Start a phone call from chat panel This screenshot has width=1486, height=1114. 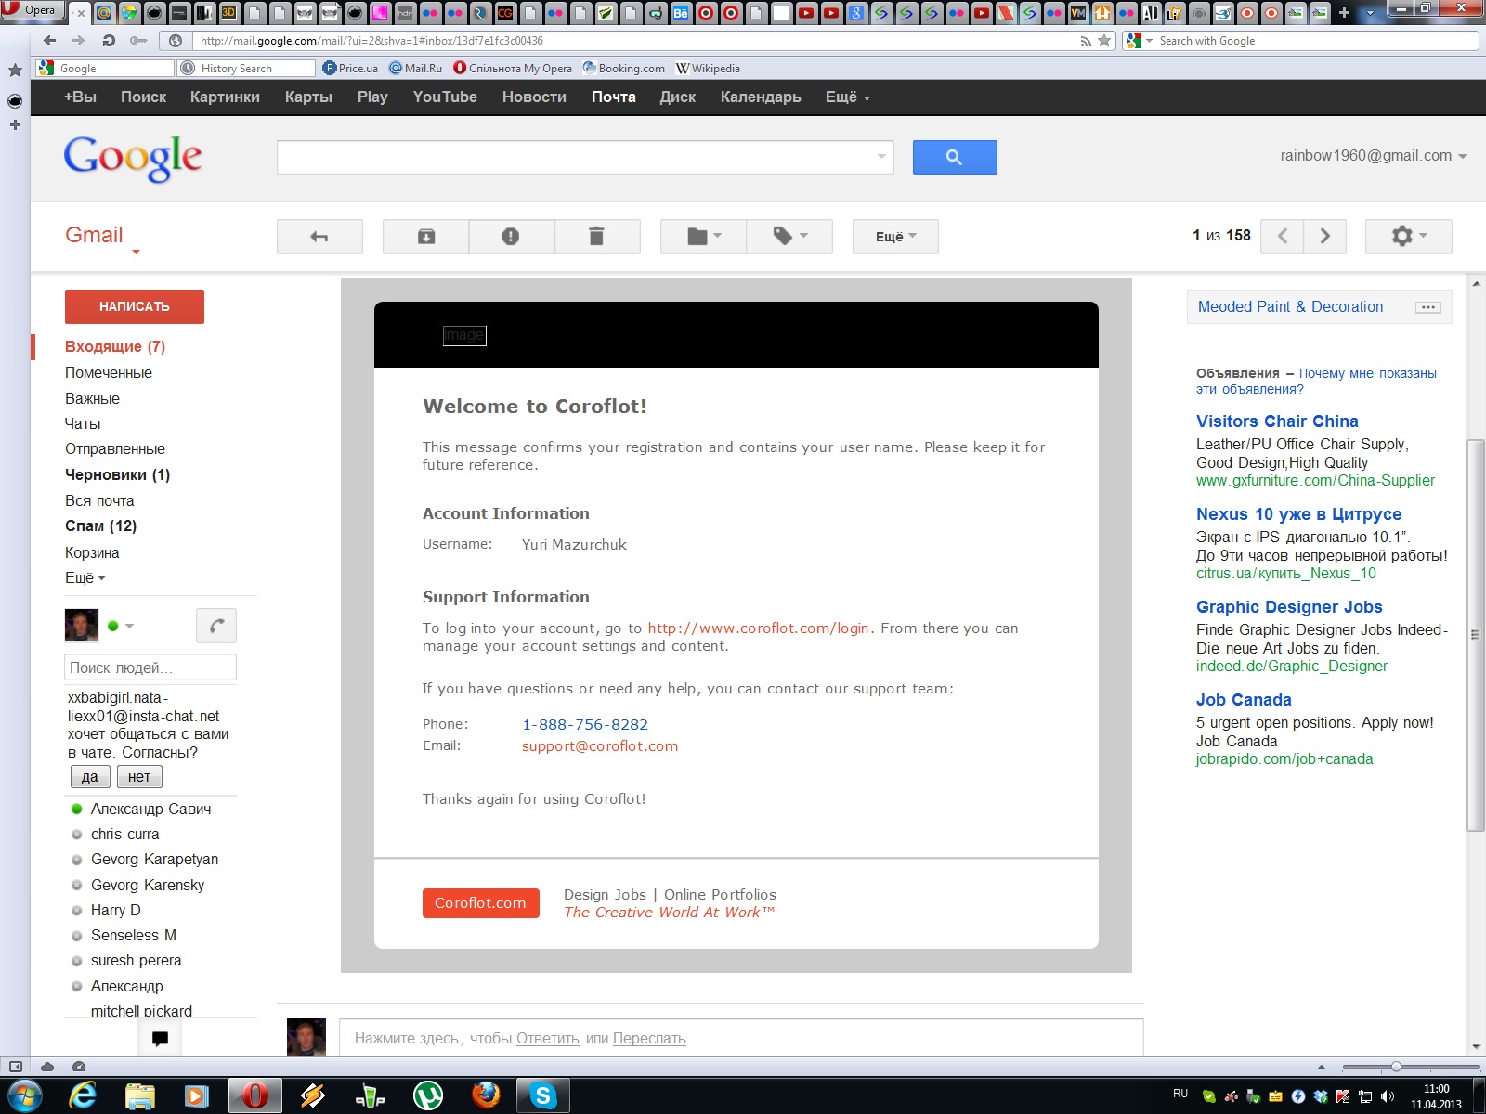(x=216, y=626)
